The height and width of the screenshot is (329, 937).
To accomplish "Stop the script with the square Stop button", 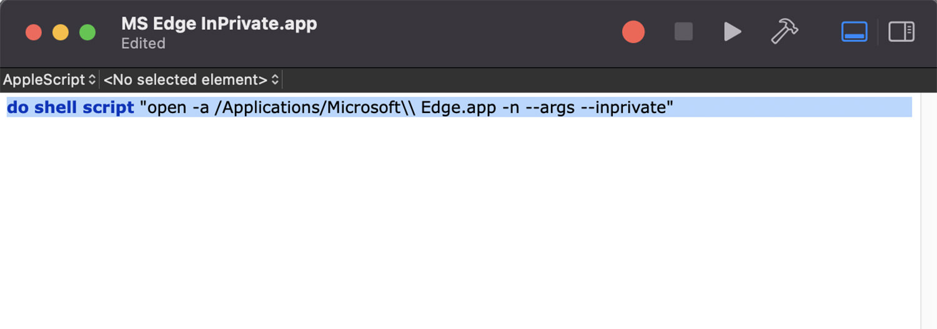I will click(683, 32).
